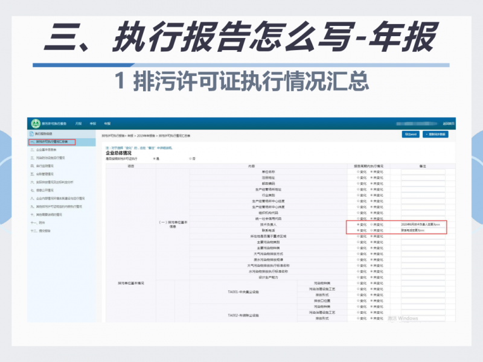Open the 月报 tab in top navigation
Screen dimensions: 483x362
click(78, 124)
